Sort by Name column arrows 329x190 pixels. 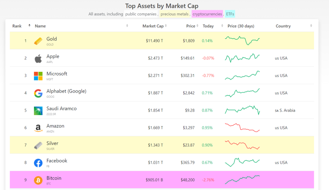tap(127, 26)
